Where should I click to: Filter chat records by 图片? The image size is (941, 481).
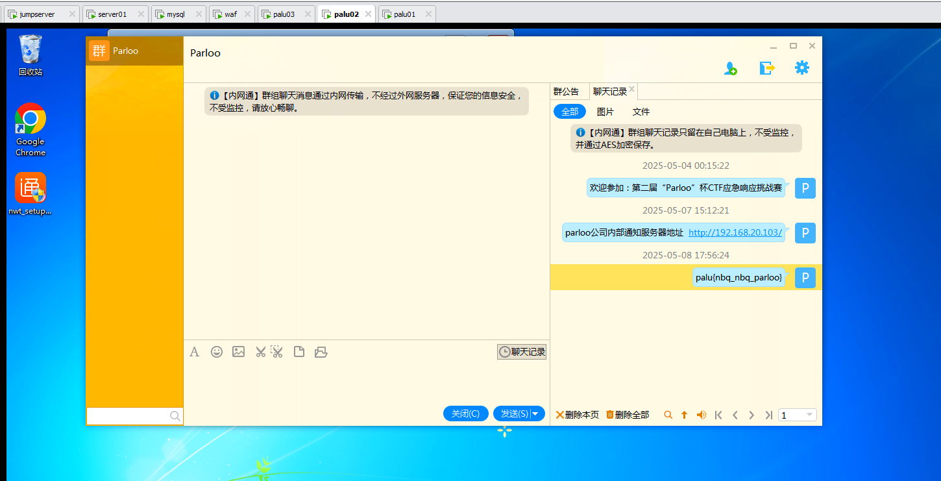[605, 111]
